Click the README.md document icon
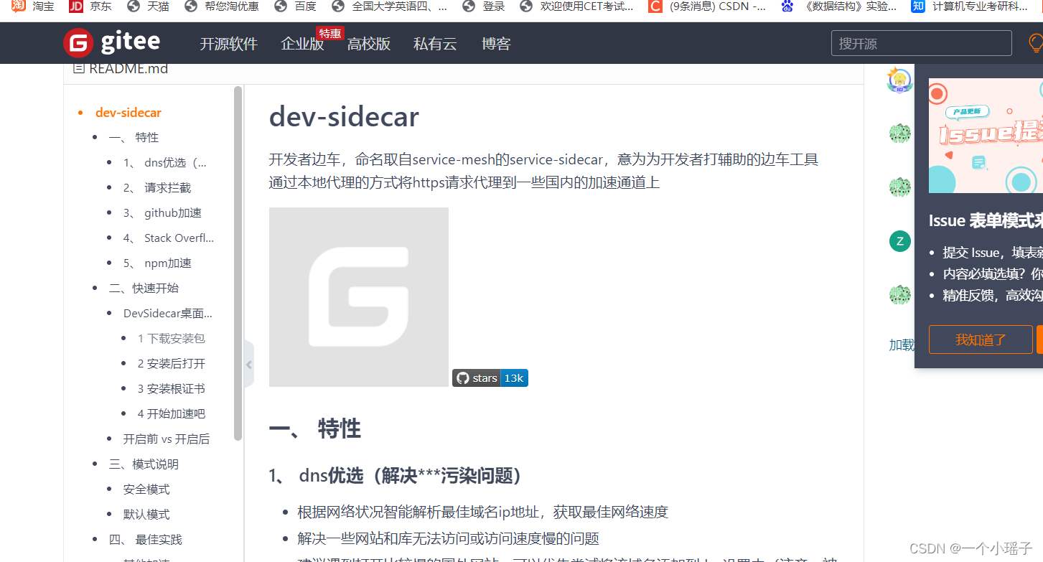The width and height of the screenshot is (1043, 562). 79,67
